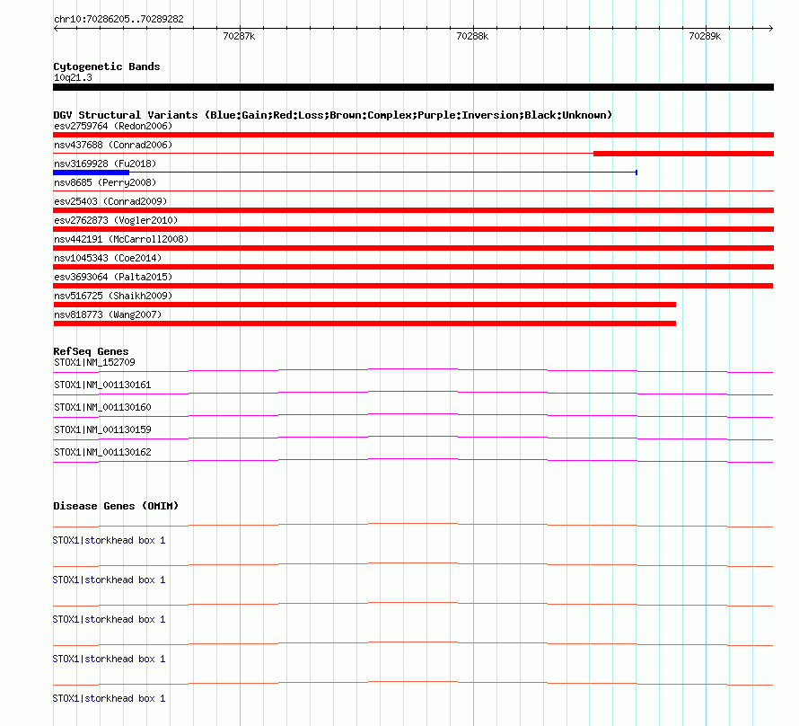799x726 pixels.
Task: Open variant esv2762873 (Vogler2010) label
Action: 116,220
